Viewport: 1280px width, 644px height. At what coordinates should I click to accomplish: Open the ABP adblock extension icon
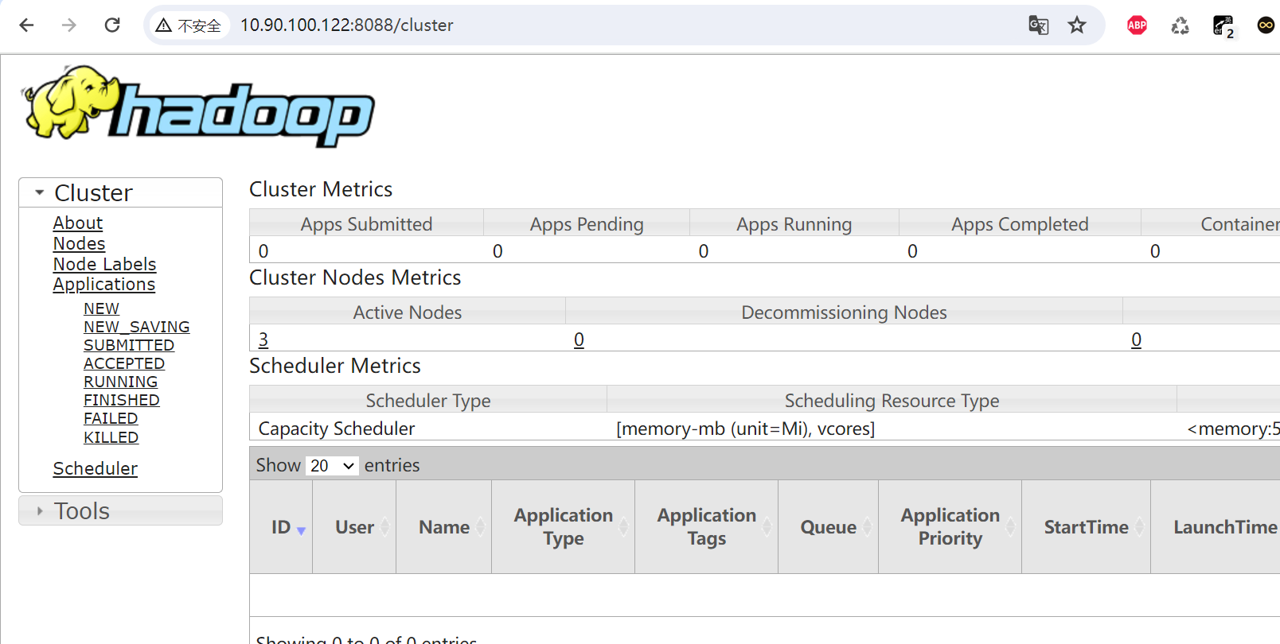click(x=1137, y=25)
